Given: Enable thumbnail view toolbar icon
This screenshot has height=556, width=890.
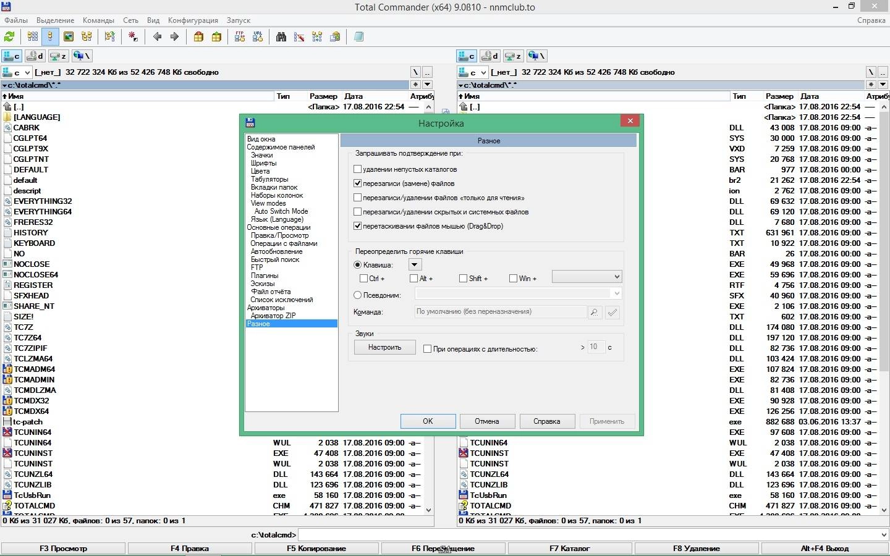Looking at the screenshot, I should [69, 37].
